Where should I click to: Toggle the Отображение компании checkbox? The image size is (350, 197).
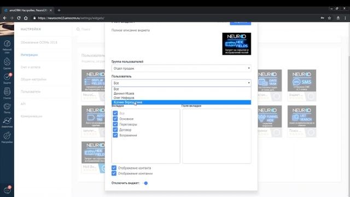(x=114, y=173)
